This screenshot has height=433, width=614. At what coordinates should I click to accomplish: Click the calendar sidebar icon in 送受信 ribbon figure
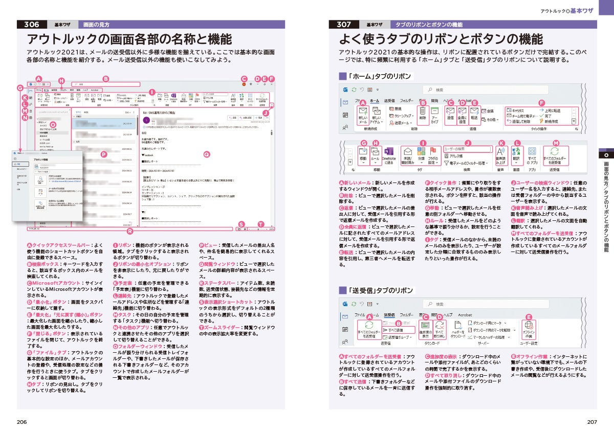[x=345, y=329]
